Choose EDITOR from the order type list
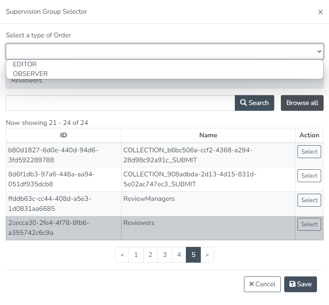This screenshot has height=305, width=329. (x=25, y=64)
